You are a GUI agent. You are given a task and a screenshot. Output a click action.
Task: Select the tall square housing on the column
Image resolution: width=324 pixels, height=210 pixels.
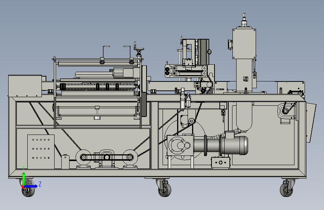pos(244,44)
